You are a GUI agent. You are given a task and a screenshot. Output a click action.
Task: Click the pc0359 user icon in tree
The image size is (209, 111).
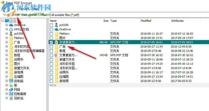click(11, 34)
